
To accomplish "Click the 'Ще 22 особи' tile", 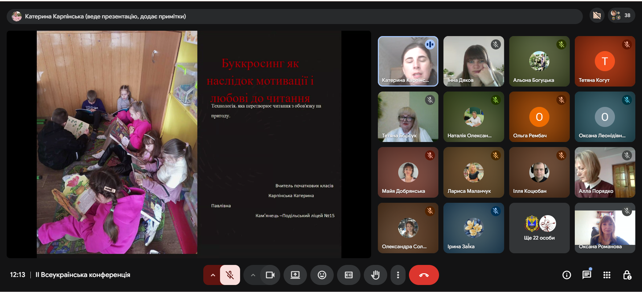I will click(x=539, y=228).
